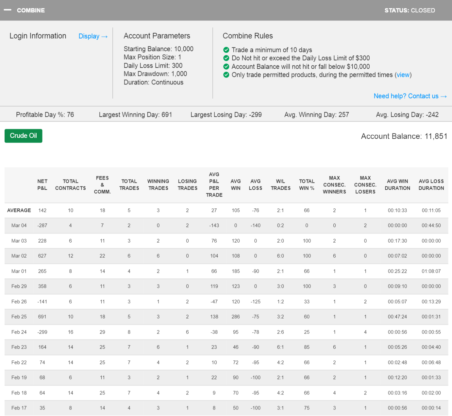The height and width of the screenshot is (416, 452).
Task: Click the TOTAL CONTRACTS column header
Action: click(x=71, y=185)
